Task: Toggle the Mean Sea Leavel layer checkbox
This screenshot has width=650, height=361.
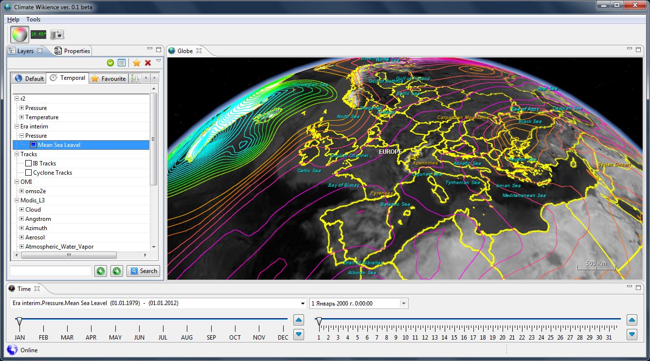Action: tap(33, 145)
